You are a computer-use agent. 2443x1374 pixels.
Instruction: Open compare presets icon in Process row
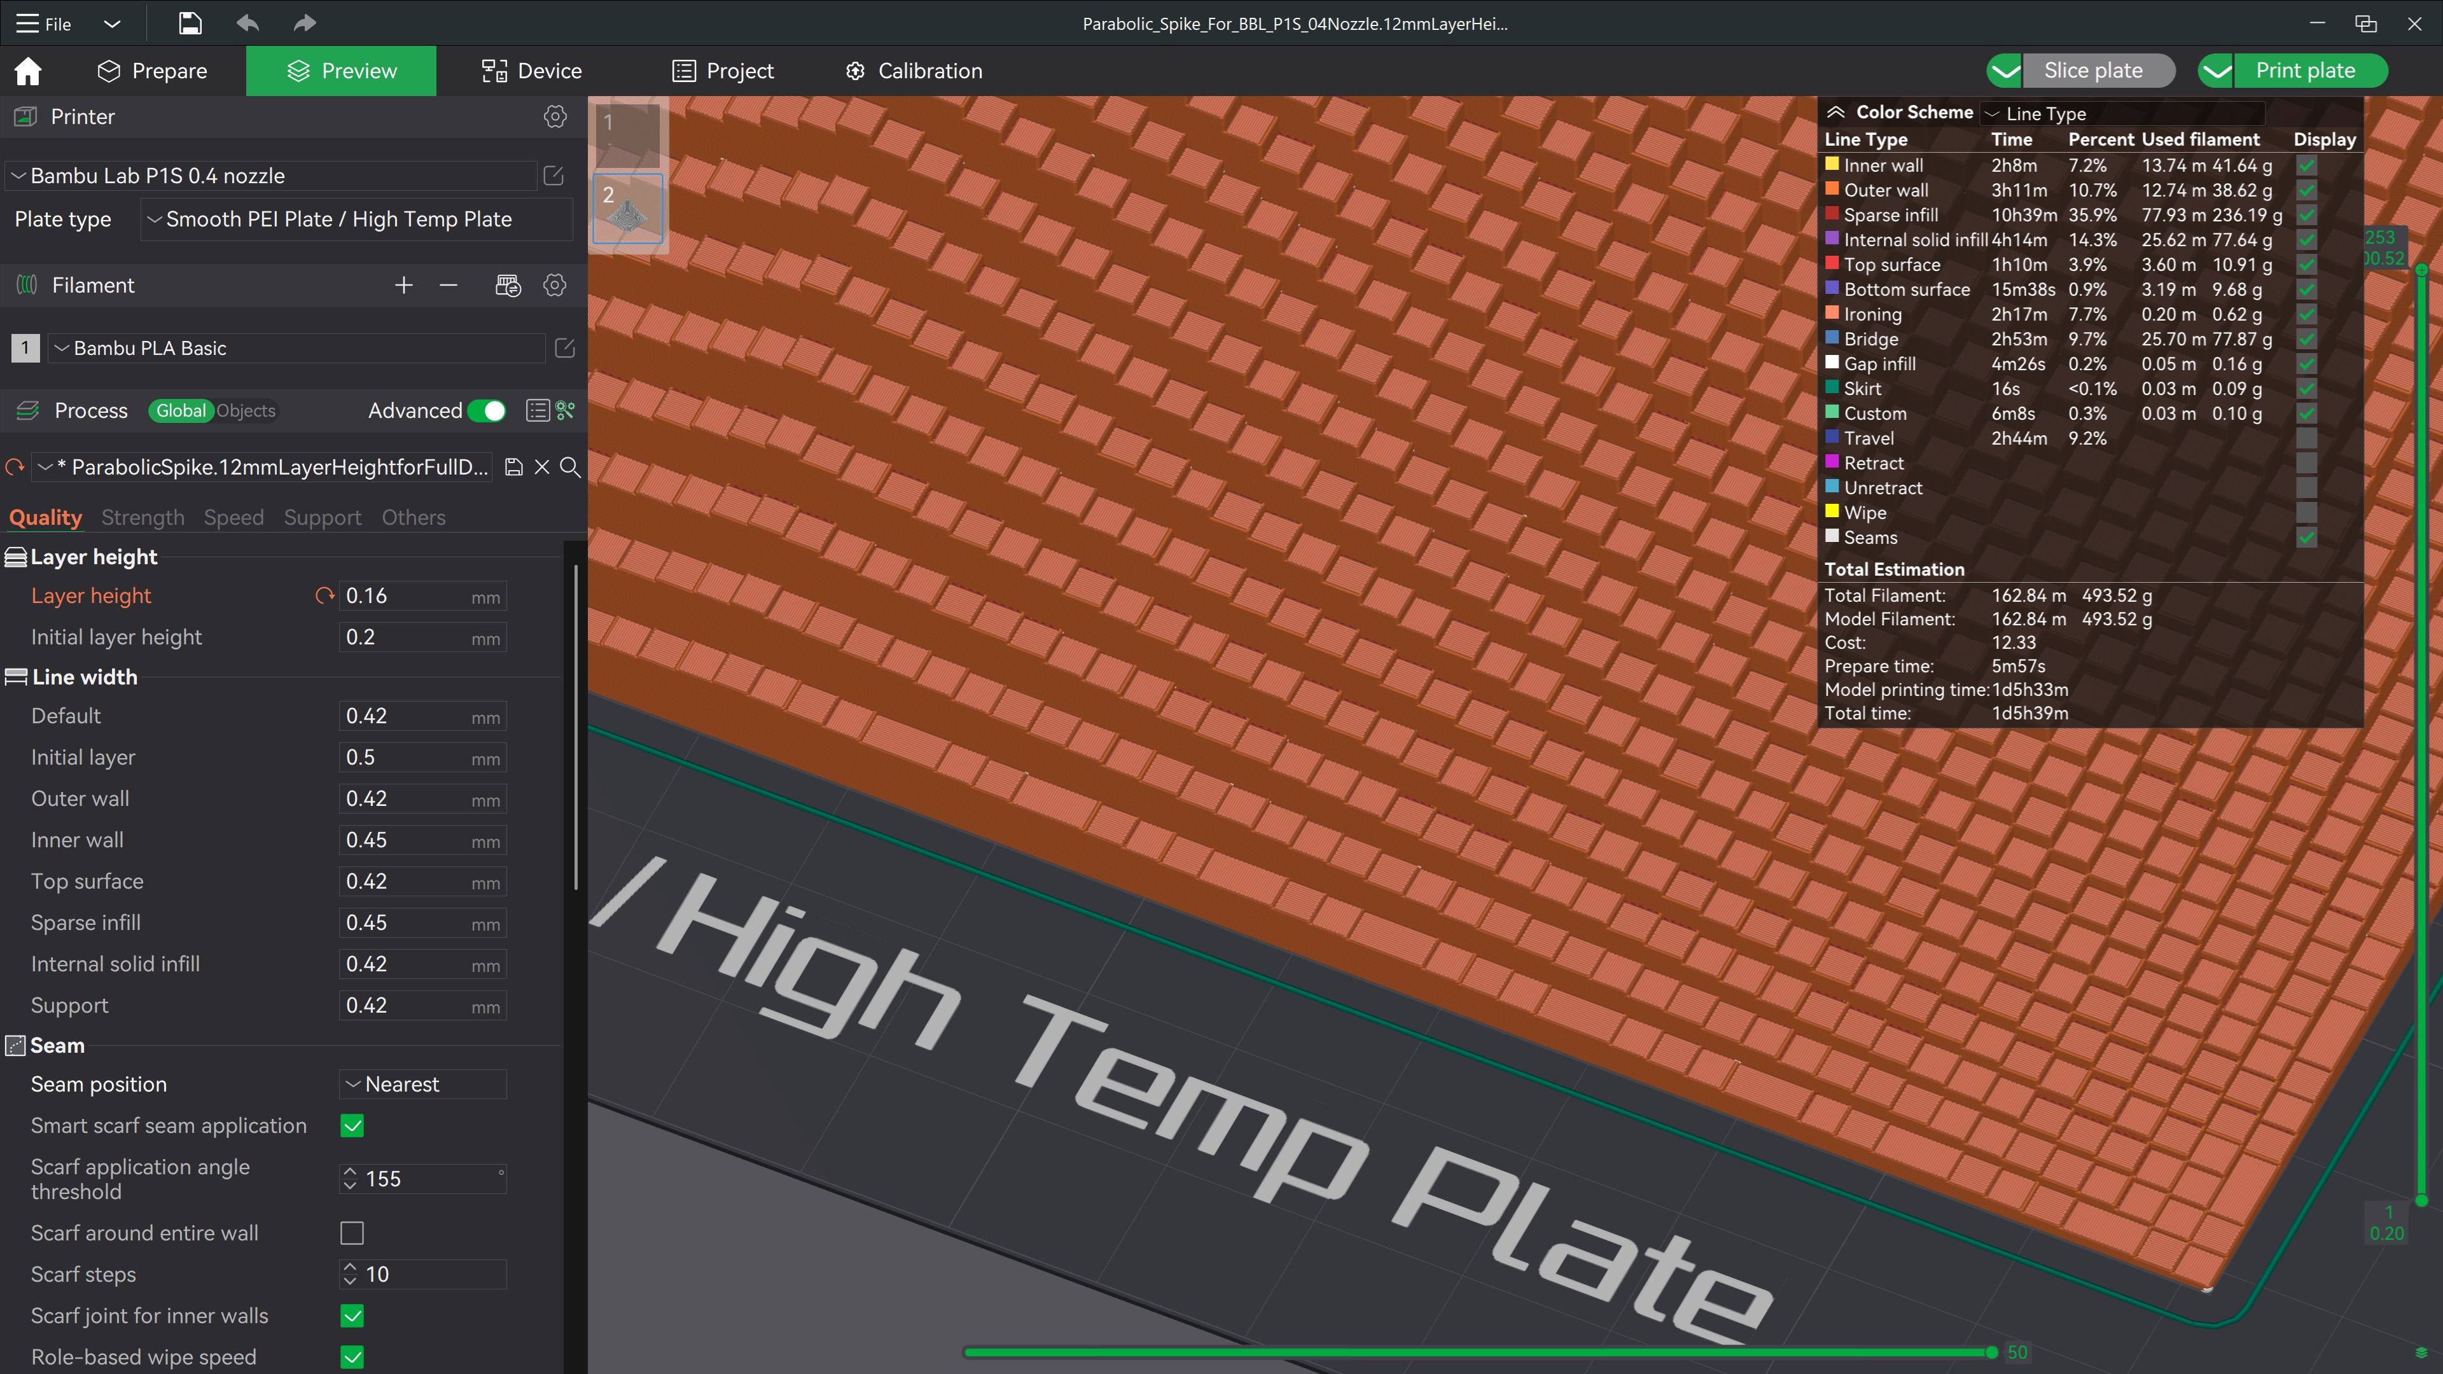pos(566,410)
